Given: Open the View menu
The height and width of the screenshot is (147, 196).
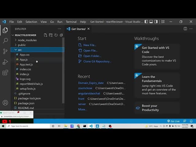Looking at the screenshot, I should [43, 22].
